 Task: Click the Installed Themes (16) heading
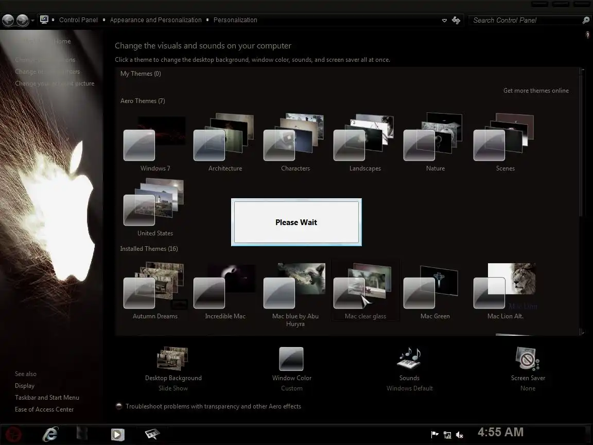coord(149,249)
